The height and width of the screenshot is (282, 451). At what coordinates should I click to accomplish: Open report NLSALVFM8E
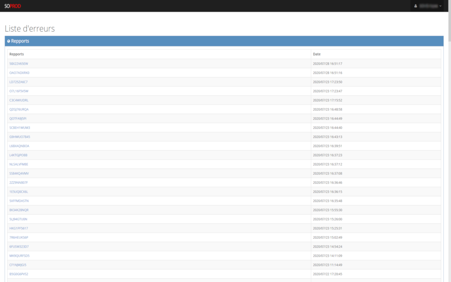tap(19, 164)
